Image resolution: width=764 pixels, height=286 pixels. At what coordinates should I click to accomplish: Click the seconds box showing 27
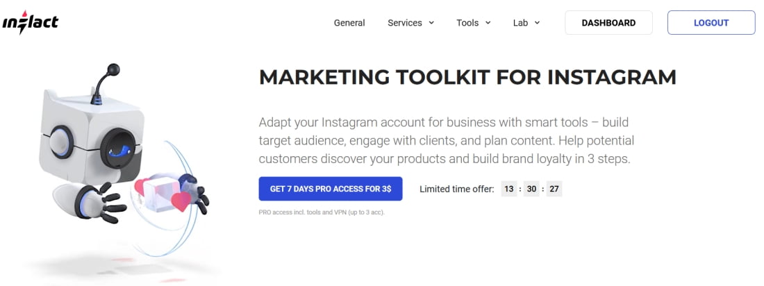click(554, 189)
